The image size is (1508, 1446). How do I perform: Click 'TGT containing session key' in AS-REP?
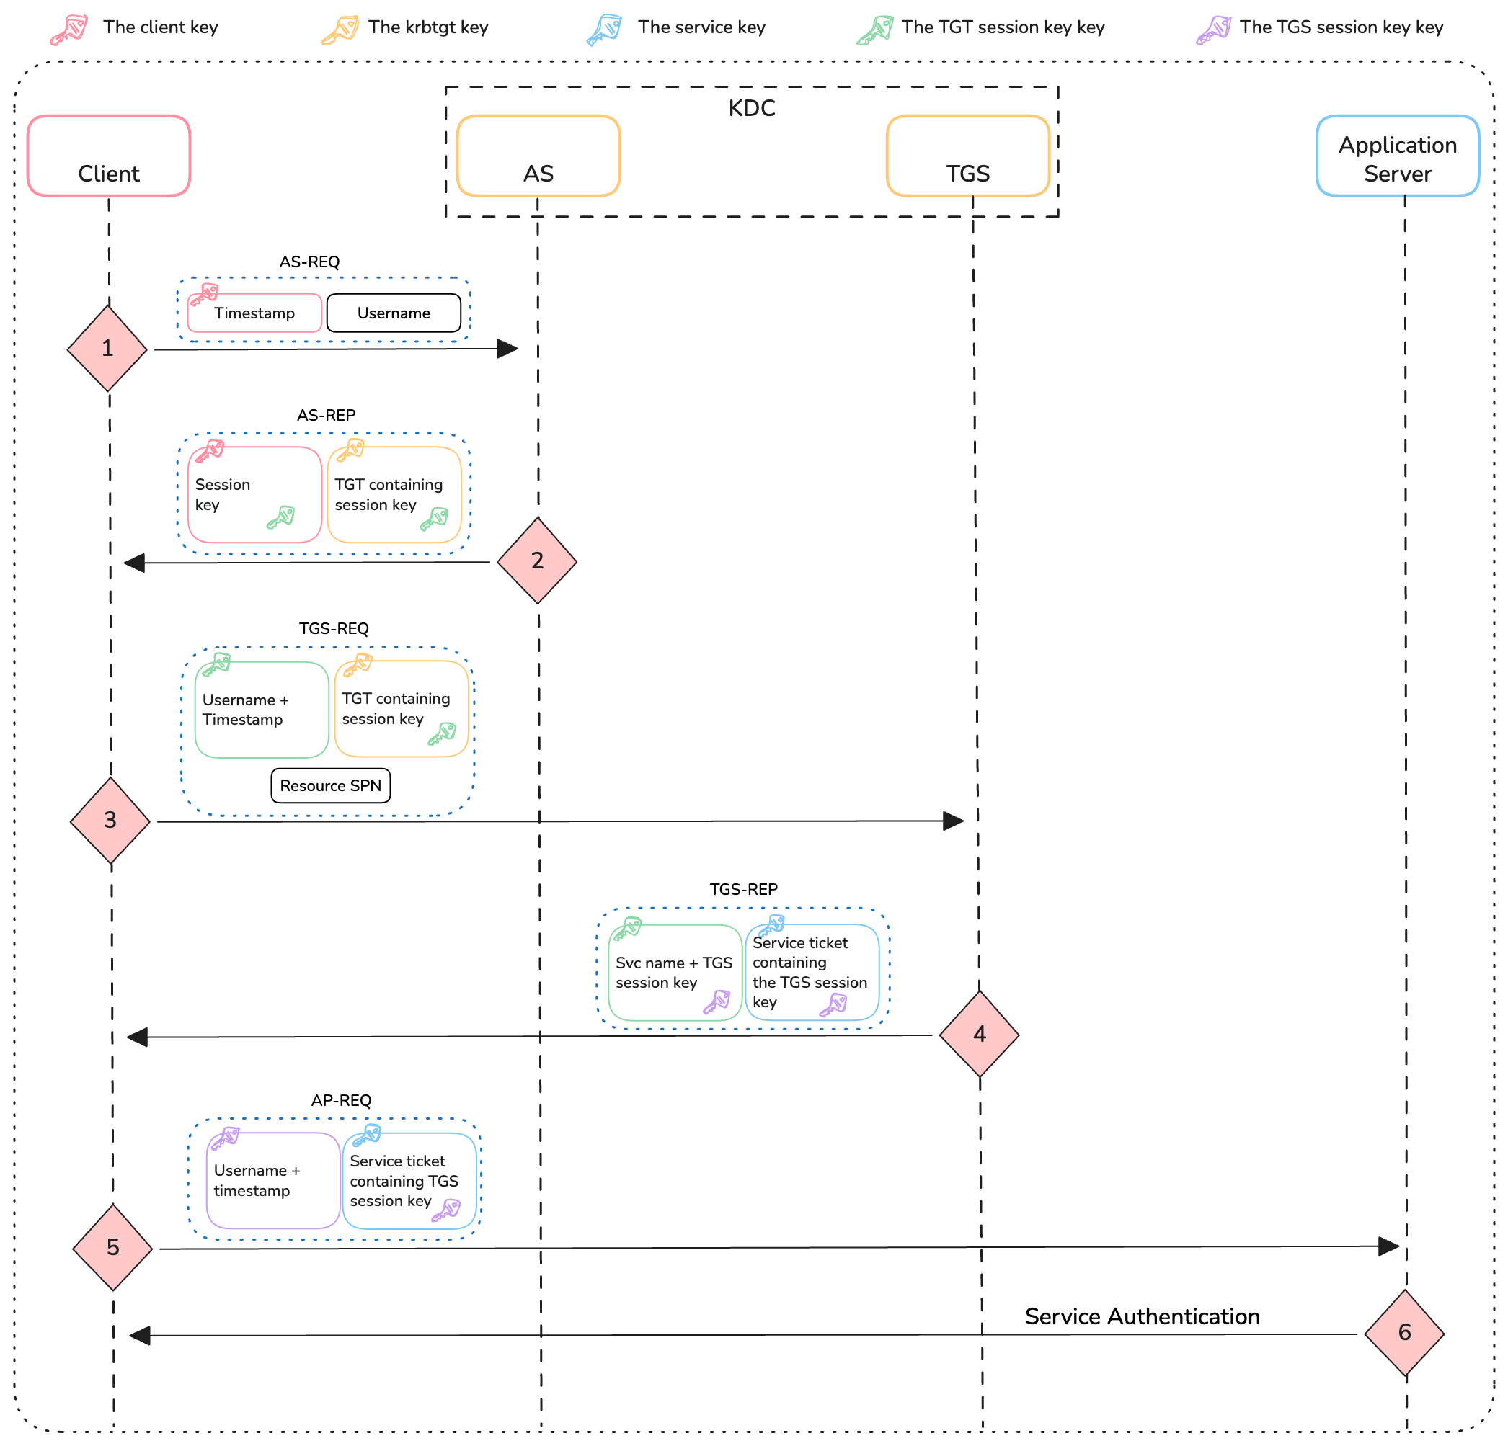coord(389,494)
